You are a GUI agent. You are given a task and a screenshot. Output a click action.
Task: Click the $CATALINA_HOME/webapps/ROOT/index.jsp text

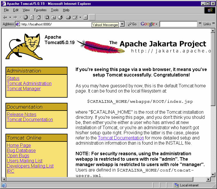point(140,101)
